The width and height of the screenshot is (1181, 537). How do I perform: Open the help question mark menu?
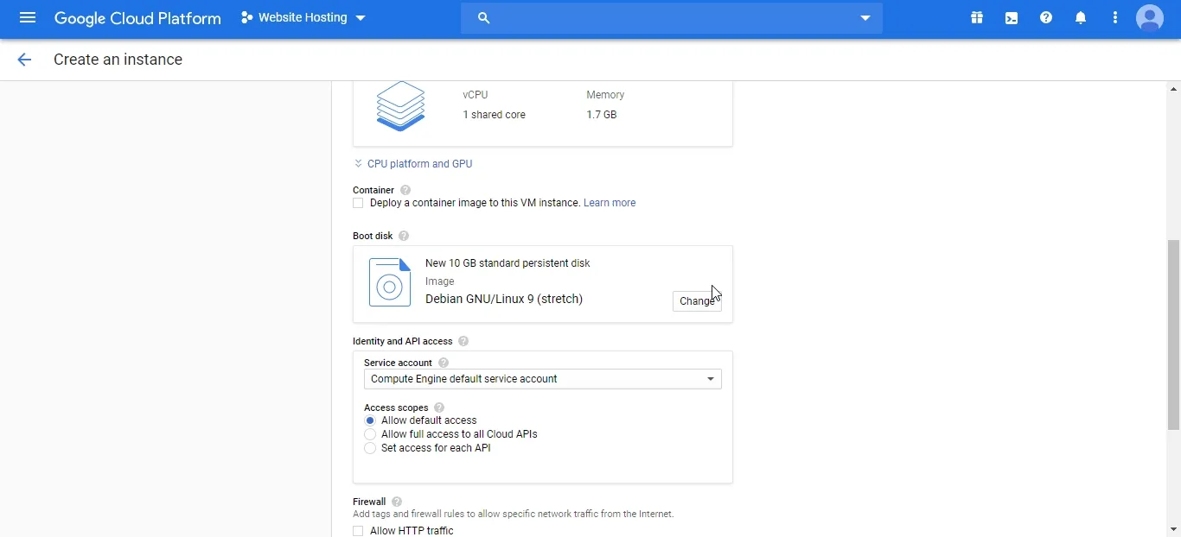1046,18
